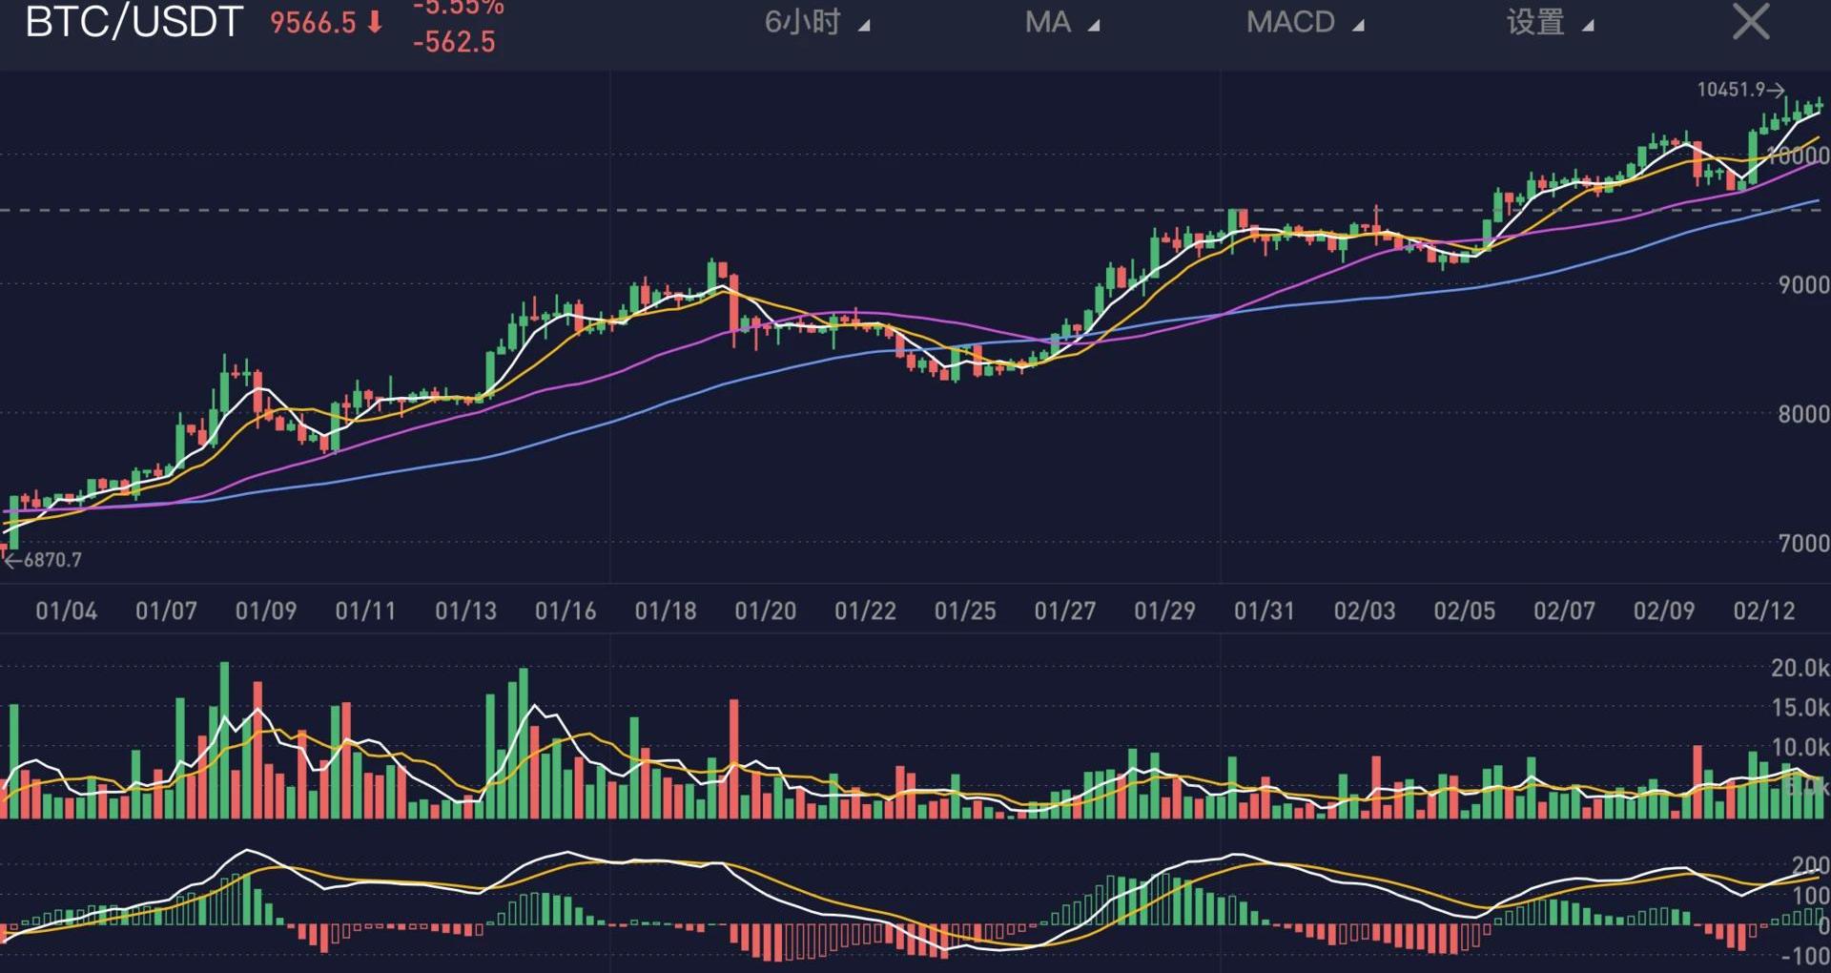Close the chart with the X icon
This screenshot has width=1831, height=973.
(x=1750, y=21)
